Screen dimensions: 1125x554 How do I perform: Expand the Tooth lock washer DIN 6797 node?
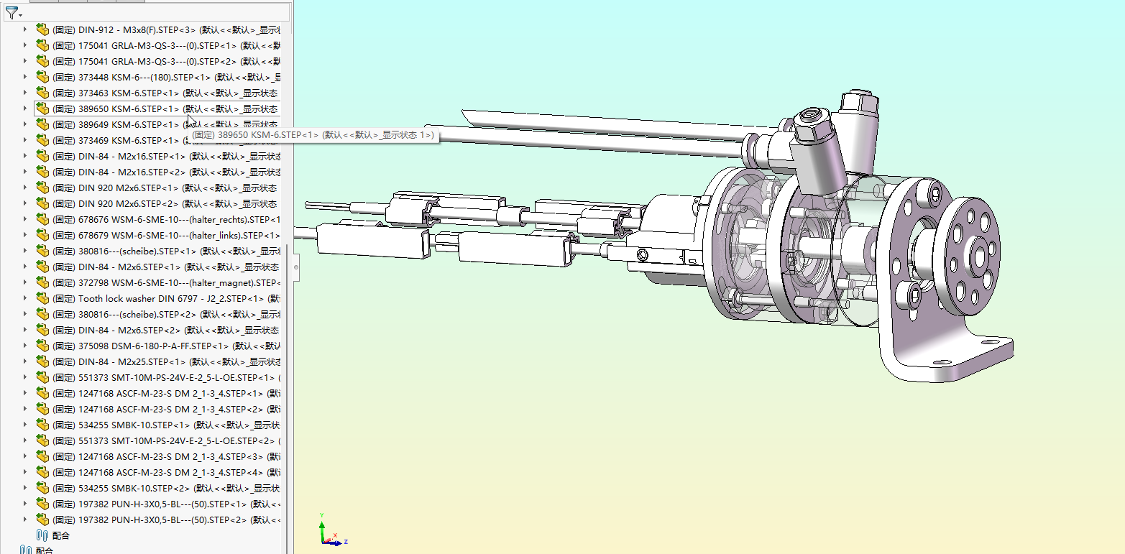[x=25, y=298]
